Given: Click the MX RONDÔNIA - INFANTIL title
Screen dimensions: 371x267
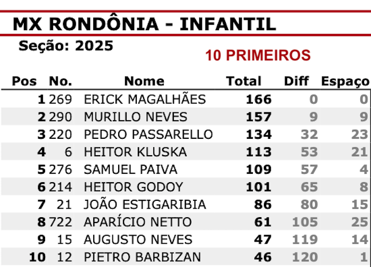Looking at the screenshot, I should [x=144, y=24].
